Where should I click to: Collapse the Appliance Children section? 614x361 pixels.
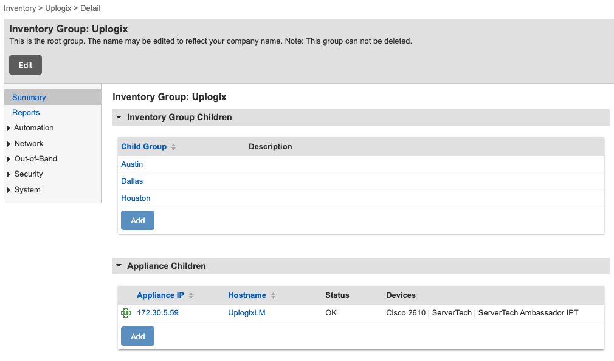click(x=119, y=266)
